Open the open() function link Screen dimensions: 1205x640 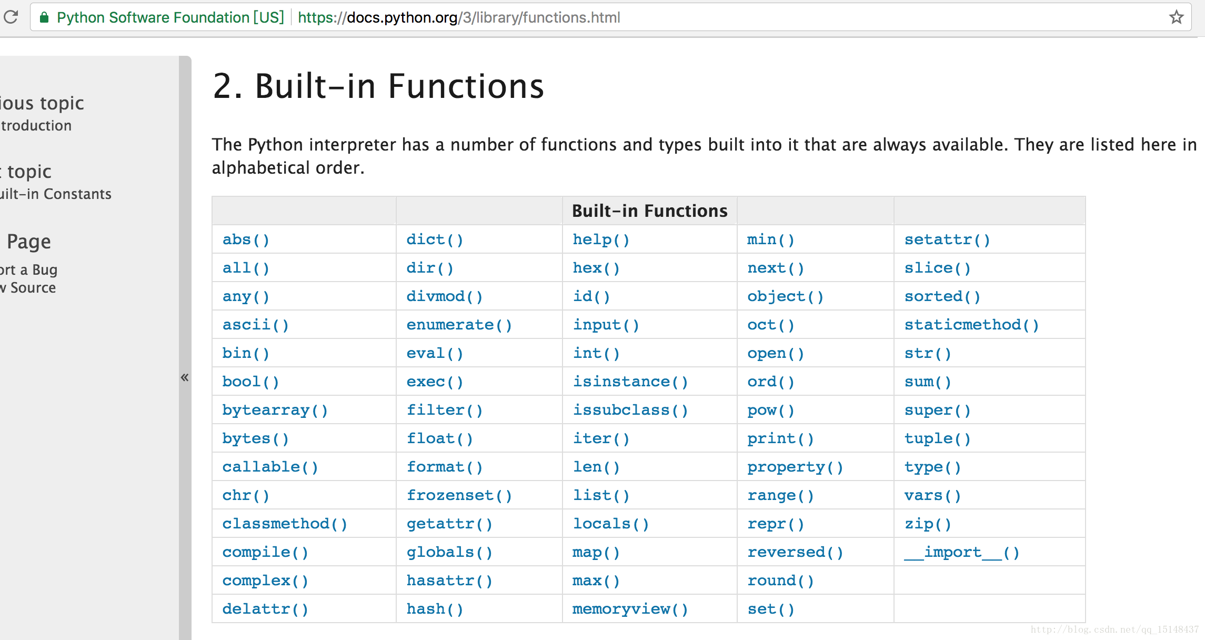click(x=776, y=354)
